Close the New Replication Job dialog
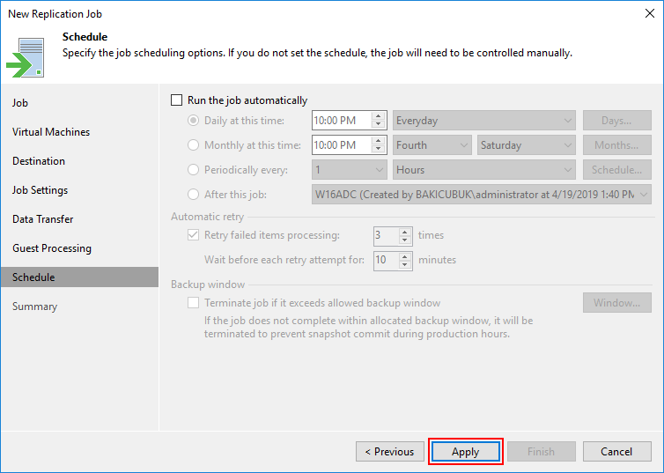Image resolution: width=664 pixels, height=473 pixels. tap(650, 13)
